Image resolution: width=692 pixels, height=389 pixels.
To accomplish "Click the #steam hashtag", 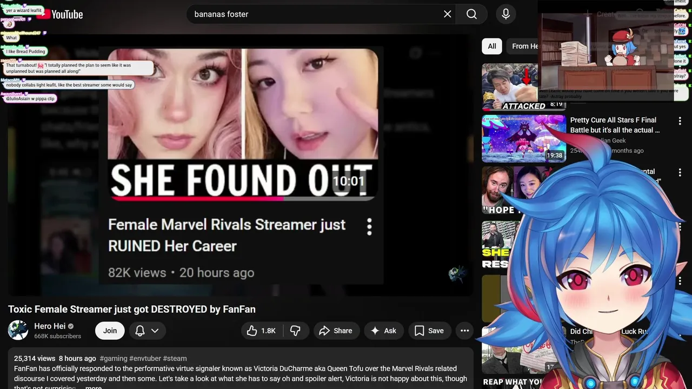I will click(175, 358).
